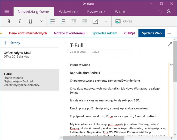Select the CHIP.pl section
Viewport: 177px width, 140px height.
[129, 33]
